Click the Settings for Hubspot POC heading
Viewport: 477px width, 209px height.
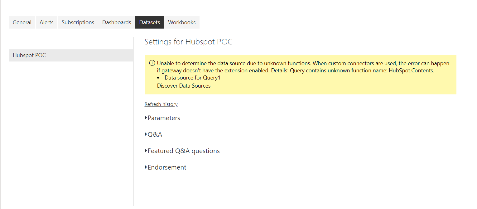click(188, 42)
